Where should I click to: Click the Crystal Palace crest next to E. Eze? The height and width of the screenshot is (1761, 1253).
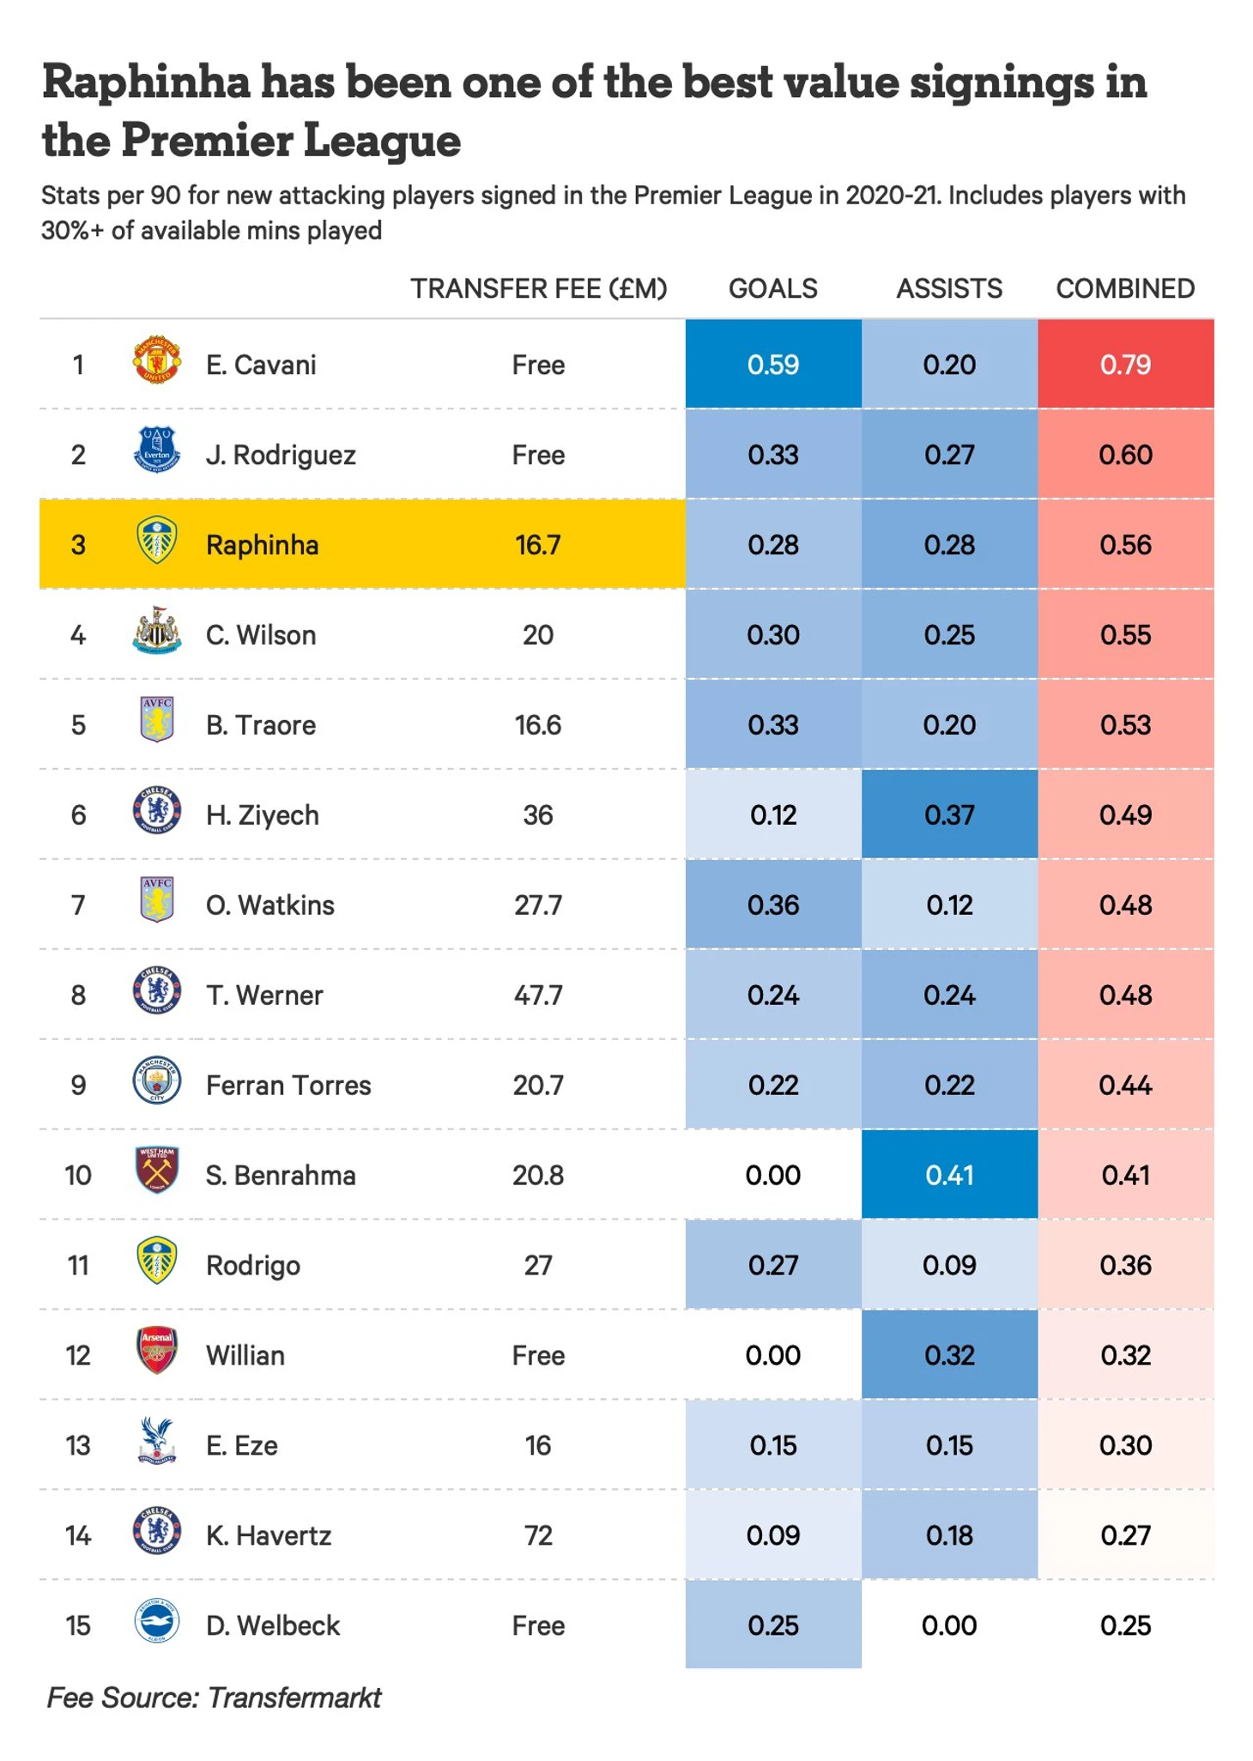tap(157, 1441)
